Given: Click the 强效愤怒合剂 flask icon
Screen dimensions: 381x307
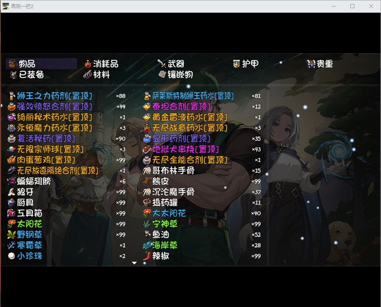Looking at the screenshot, I should (x=11, y=106).
